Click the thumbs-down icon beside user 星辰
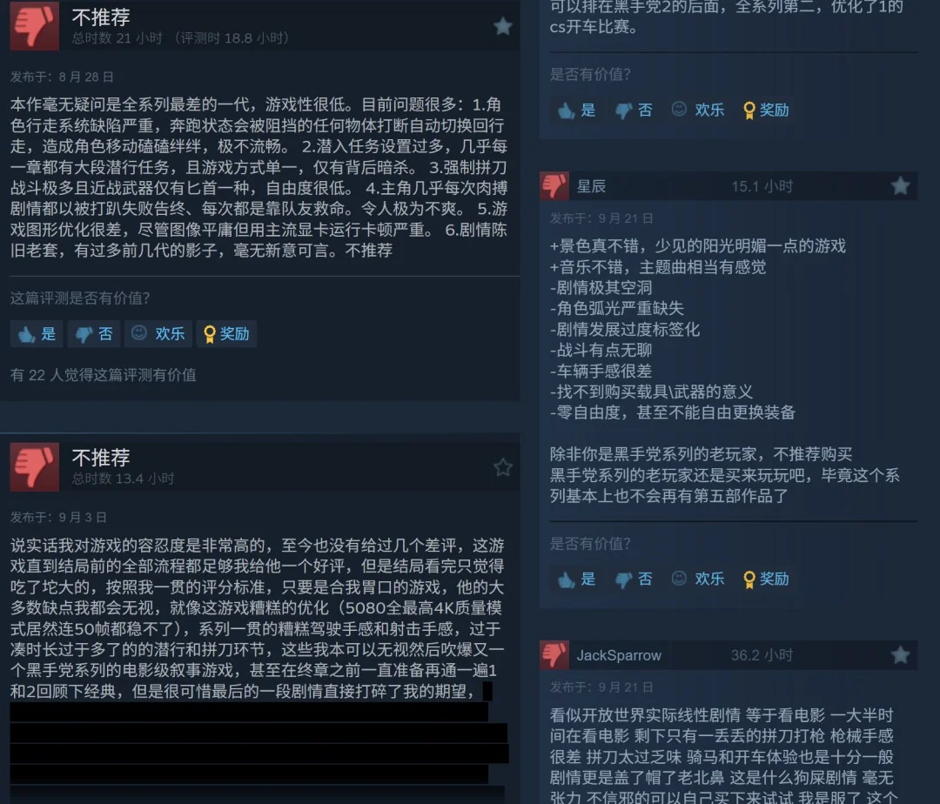 (x=554, y=186)
